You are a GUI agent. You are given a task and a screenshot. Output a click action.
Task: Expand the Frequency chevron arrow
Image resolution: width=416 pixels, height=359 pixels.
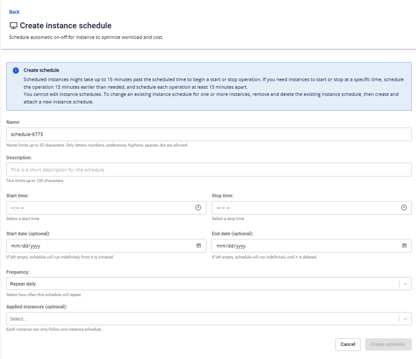coord(405,284)
